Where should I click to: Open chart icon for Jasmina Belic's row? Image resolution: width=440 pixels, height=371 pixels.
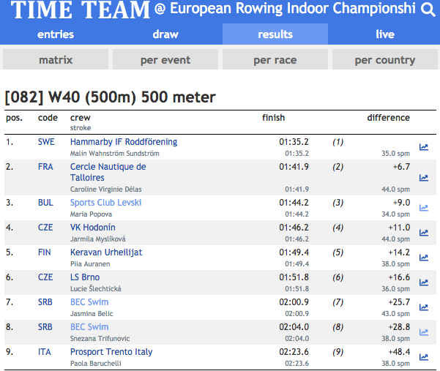[x=424, y=307]
